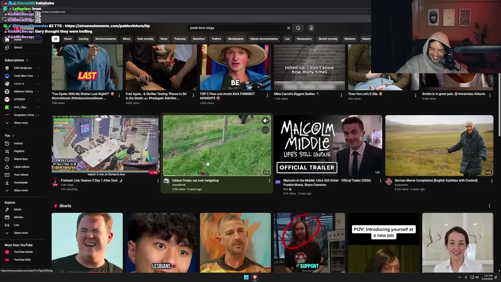501x282 pixels.
Task: Open EWU Bodycam subscription channel
Action: (23, 68)
